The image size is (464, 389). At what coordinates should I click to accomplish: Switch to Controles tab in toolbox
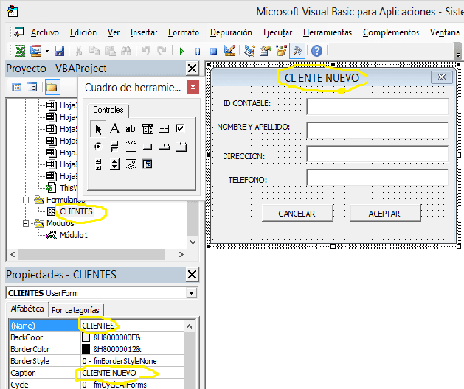[x=108, y=110]
